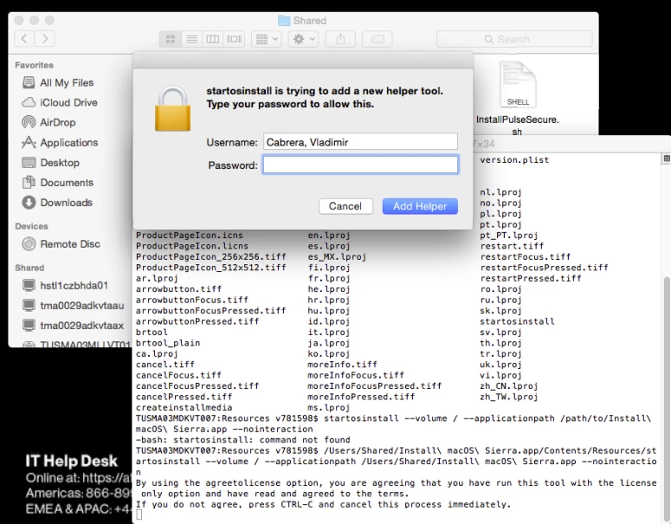671x524 pixels.
Task: Click the Documents sidebar icon
Action: coord(29,183)
